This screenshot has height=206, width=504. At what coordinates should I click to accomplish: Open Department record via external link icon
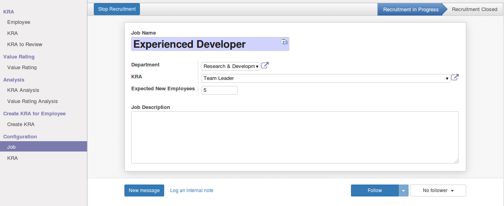265,66
